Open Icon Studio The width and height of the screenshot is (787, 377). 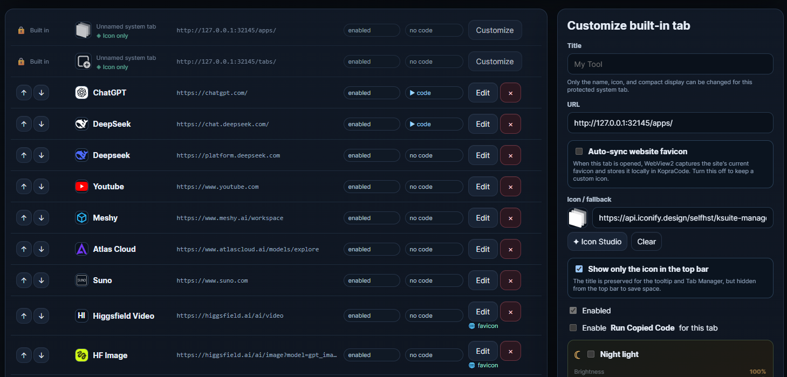tap(597, 242)
